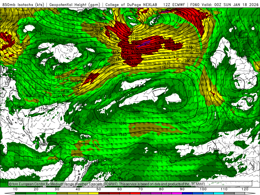Click the 70 label on the color scale

[x=140, y=189]
